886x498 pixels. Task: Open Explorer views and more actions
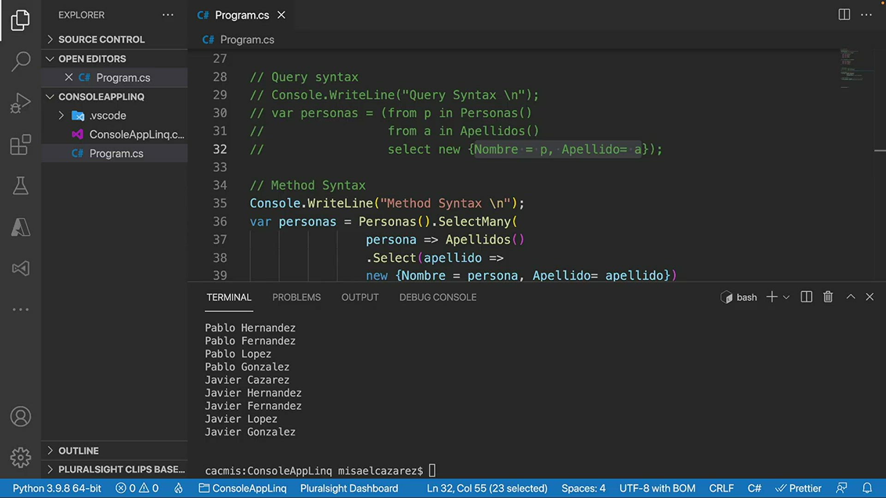(168, 15)
